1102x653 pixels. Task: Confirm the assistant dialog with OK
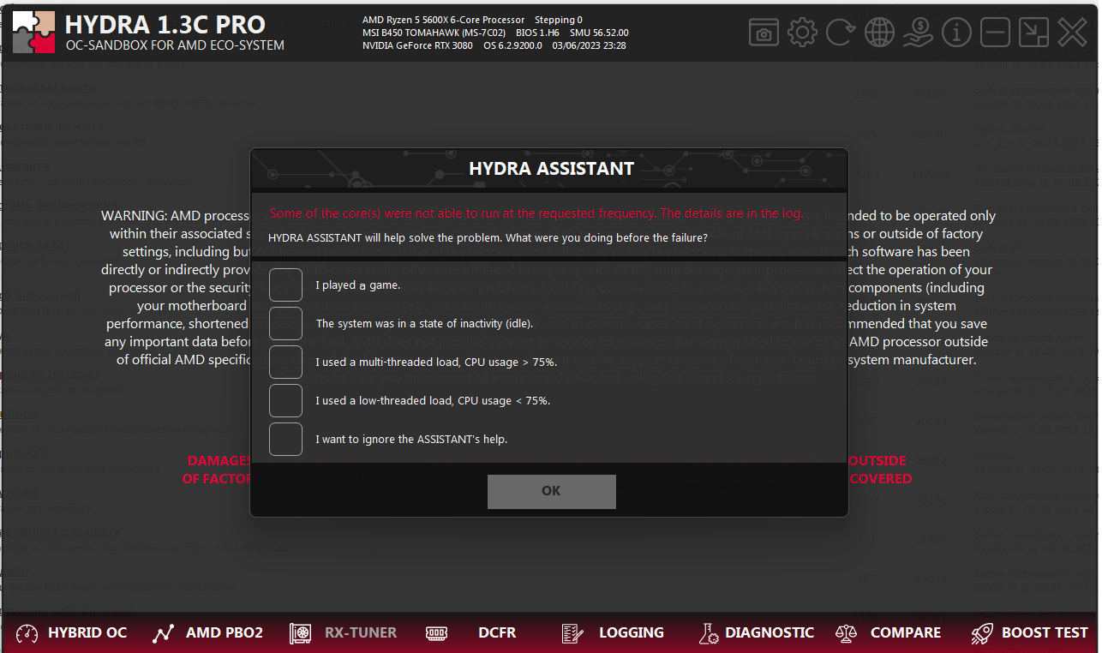coord(552,491)
